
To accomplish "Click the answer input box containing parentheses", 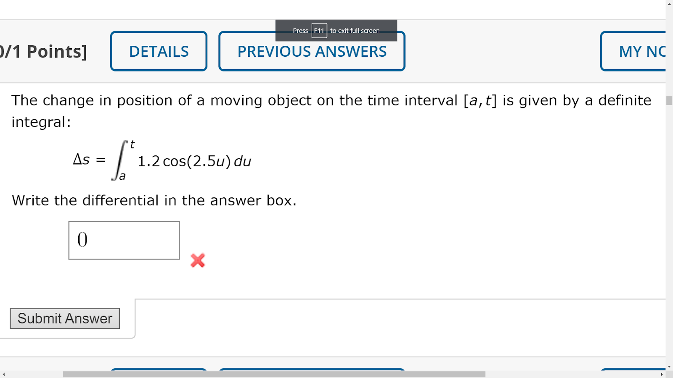I will pos(123,240).
